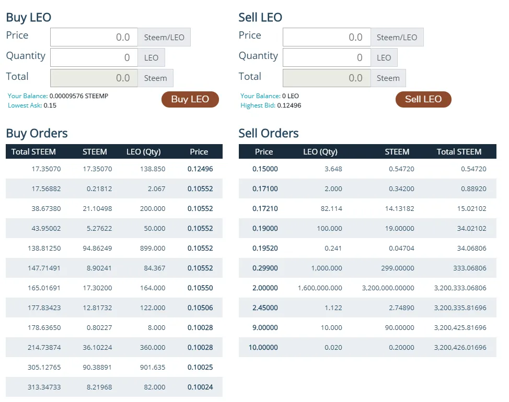This screenshot has width=509, height=402.
Task: Click sell quantity 3.648
Action: 333,169
